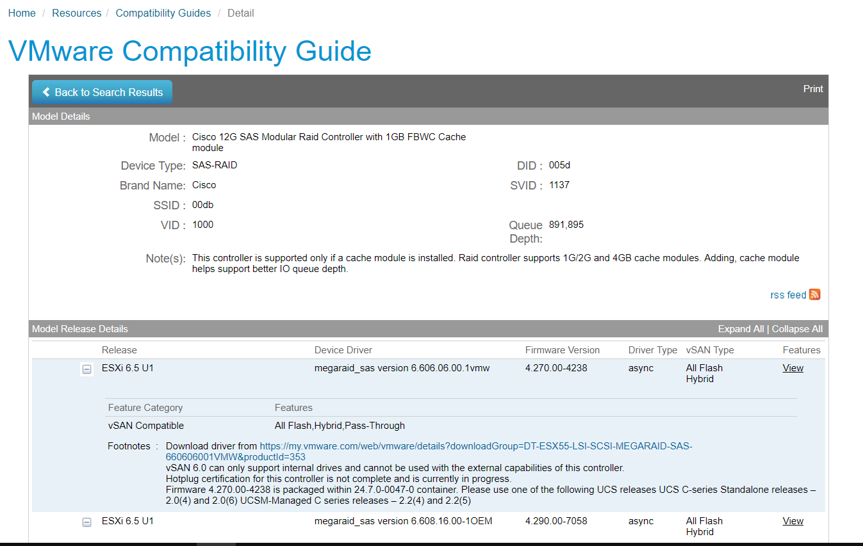Click the Release column header
863x546 pixels.
pos(119,350)
